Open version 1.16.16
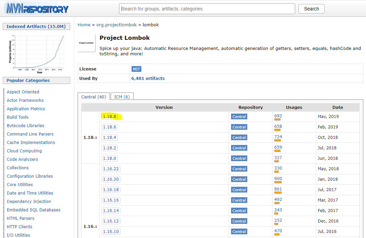The width and height of the screenshot is (366, 238). pyautogui.click(x=111, y=200)
